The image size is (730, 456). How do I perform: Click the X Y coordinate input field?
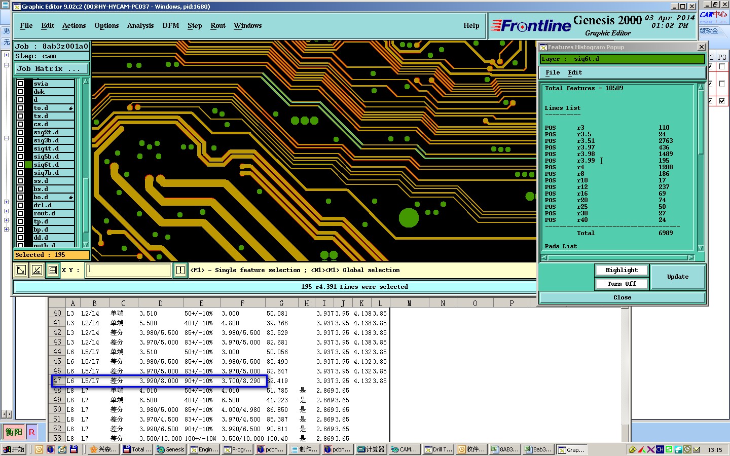[129, 270]
